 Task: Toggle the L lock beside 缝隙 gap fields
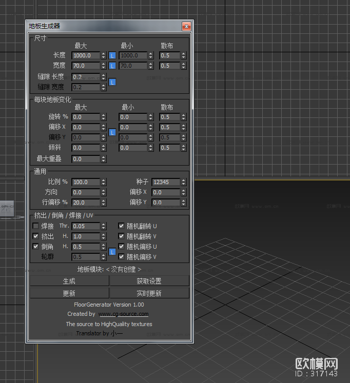coord(112,82)
